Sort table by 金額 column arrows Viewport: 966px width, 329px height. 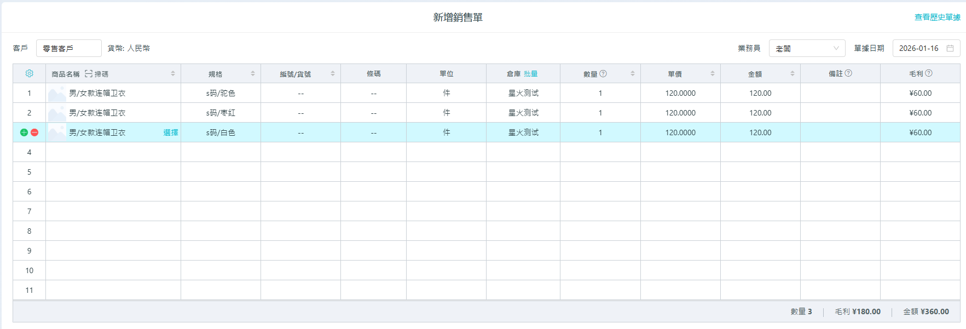pyautogui.click(x=793, y=73)
